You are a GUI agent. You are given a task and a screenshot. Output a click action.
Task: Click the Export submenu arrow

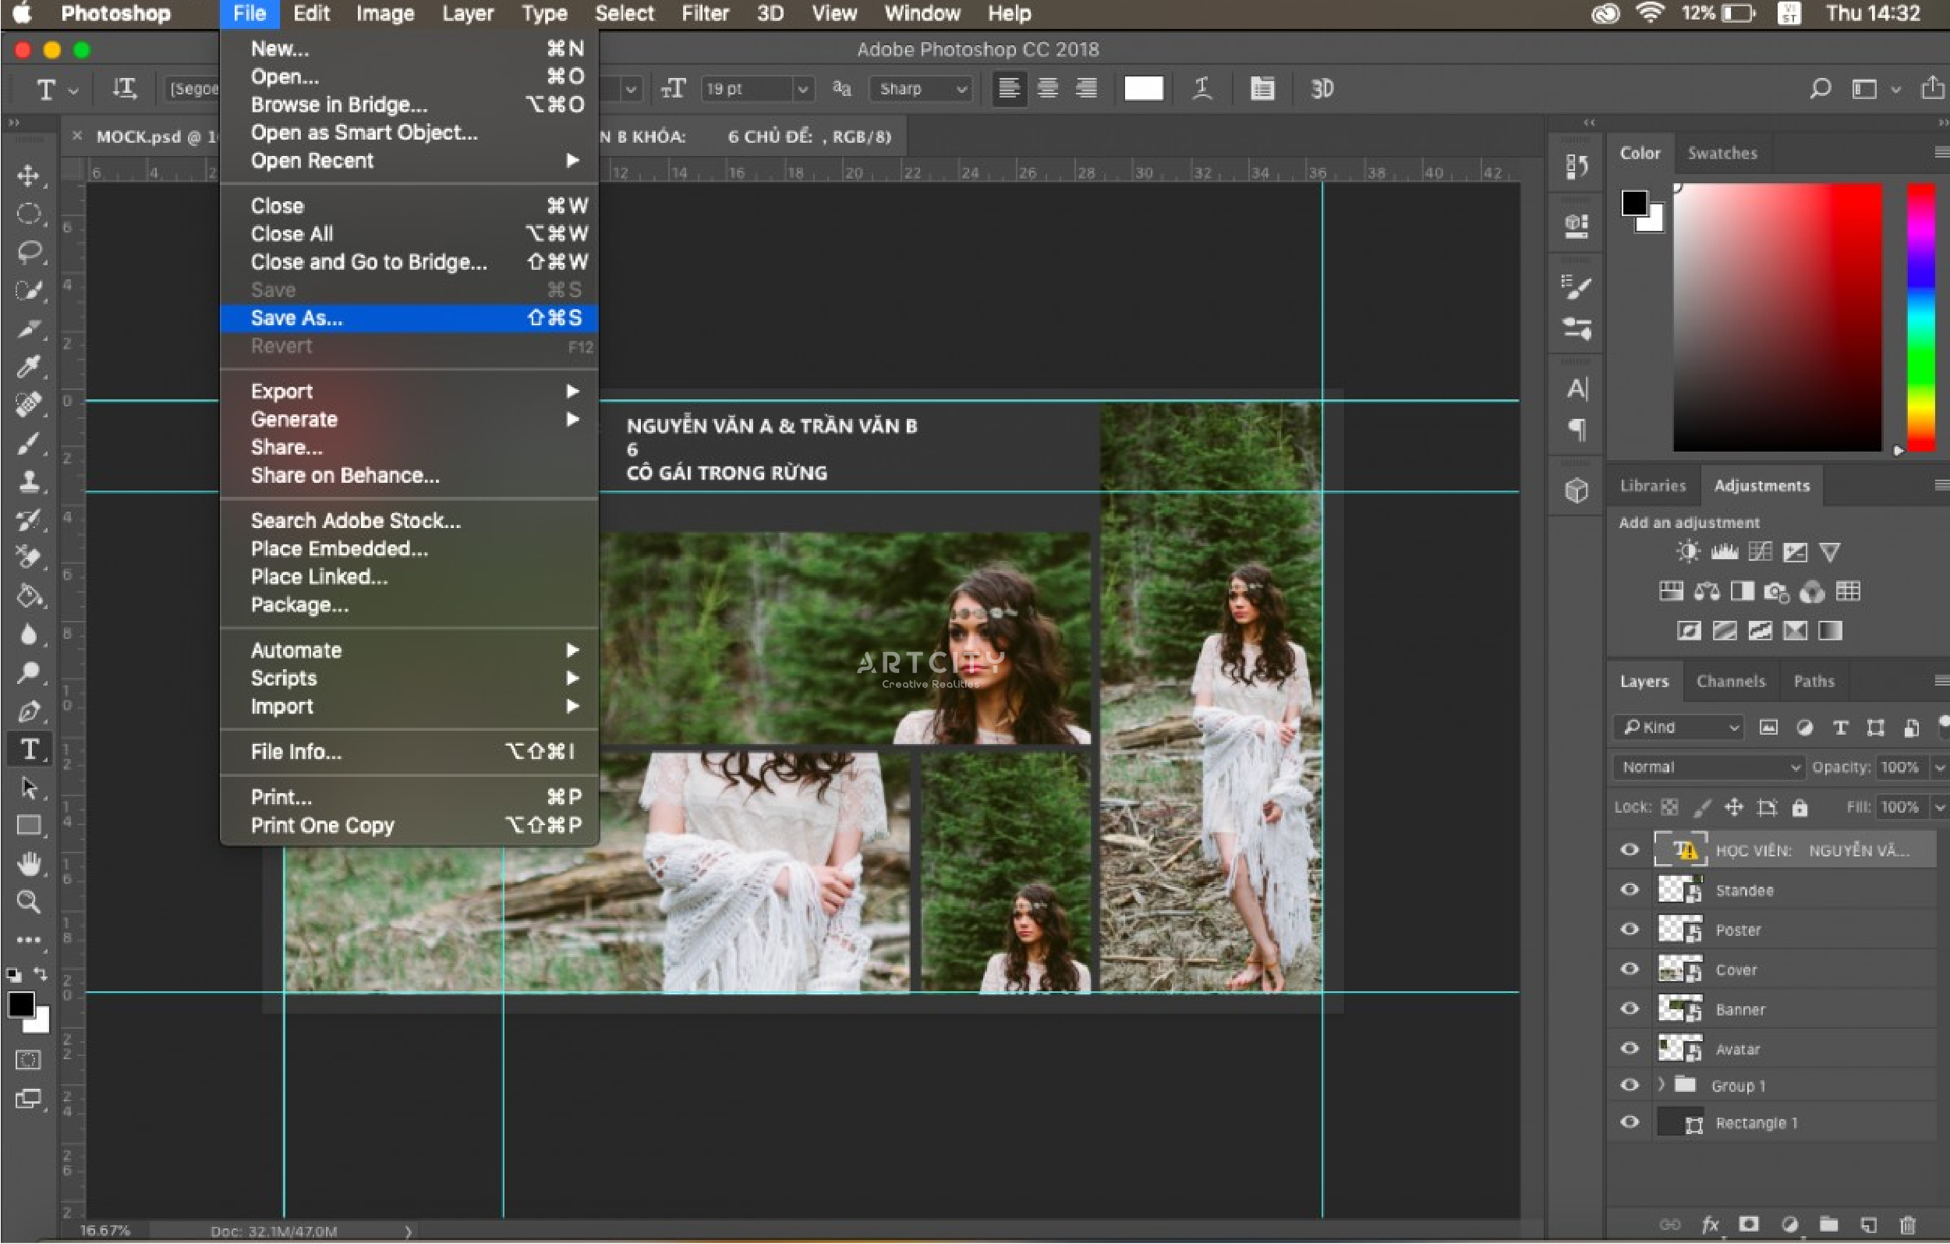574,391
